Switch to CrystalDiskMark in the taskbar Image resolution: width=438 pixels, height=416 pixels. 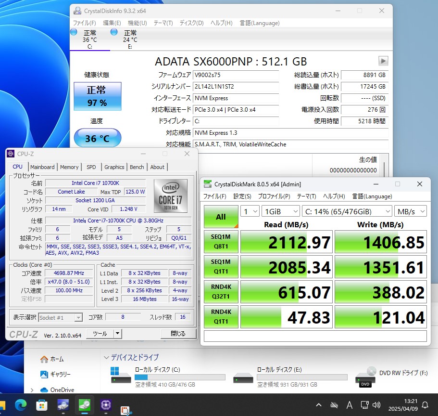point(84,405)
